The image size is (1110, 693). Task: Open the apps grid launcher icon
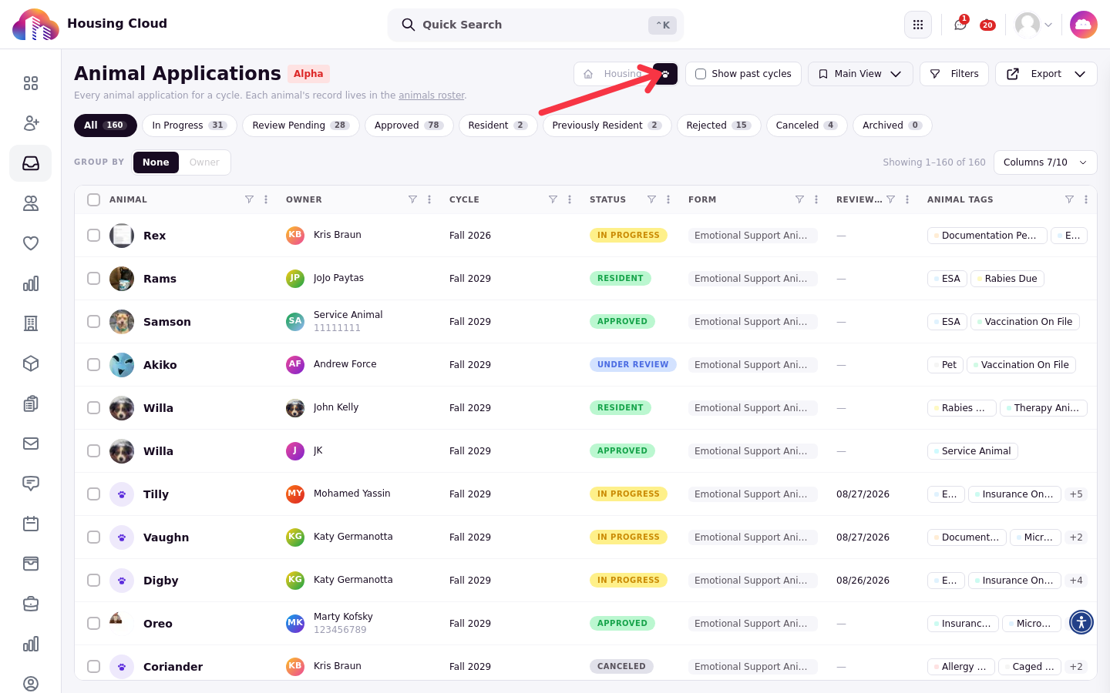point(918,25)
